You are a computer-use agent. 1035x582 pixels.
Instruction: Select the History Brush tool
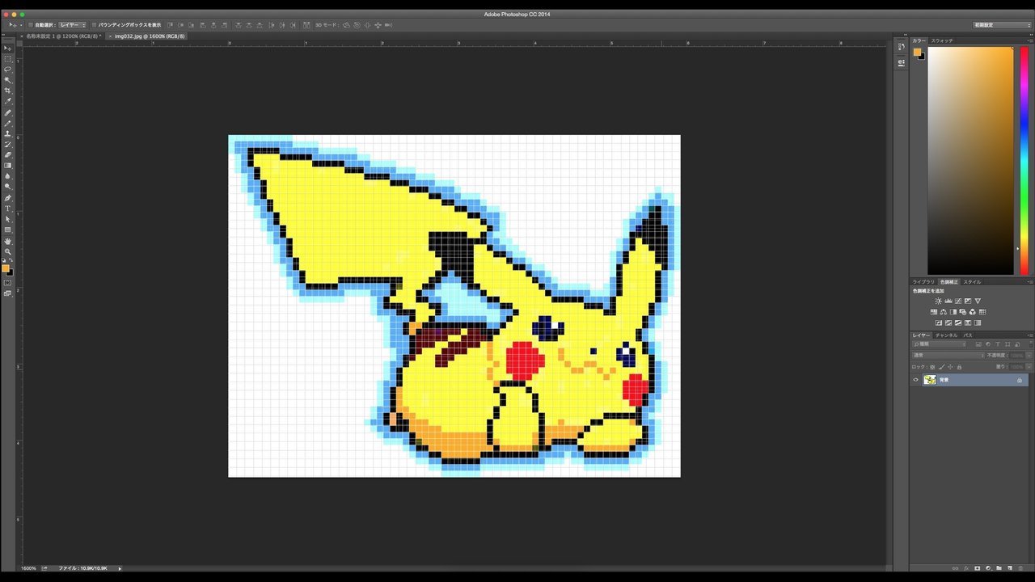point(8,145)
